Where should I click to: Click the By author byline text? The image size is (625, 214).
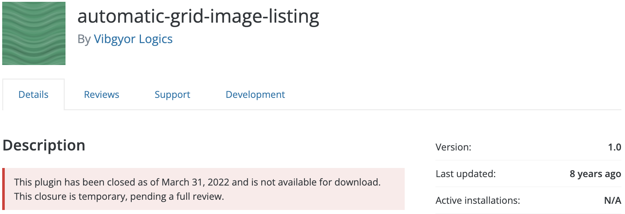(x=85, y=39)
